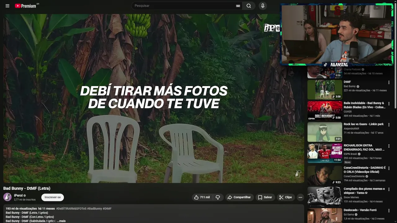Image resolution: width=397 pixels, height=223 pixels.
Task: Open Compartilhar share button
Action: (x=239, y=197)
